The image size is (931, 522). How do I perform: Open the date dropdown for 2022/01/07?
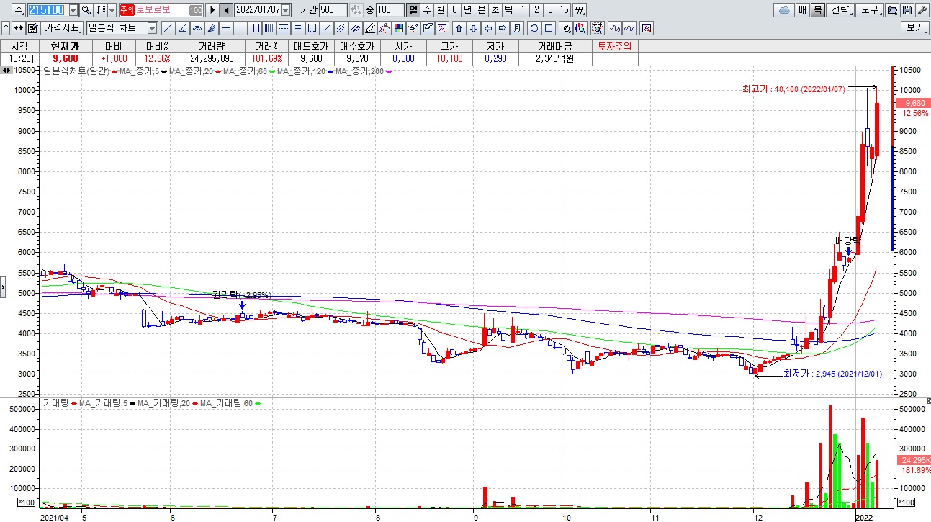point(286,10)
